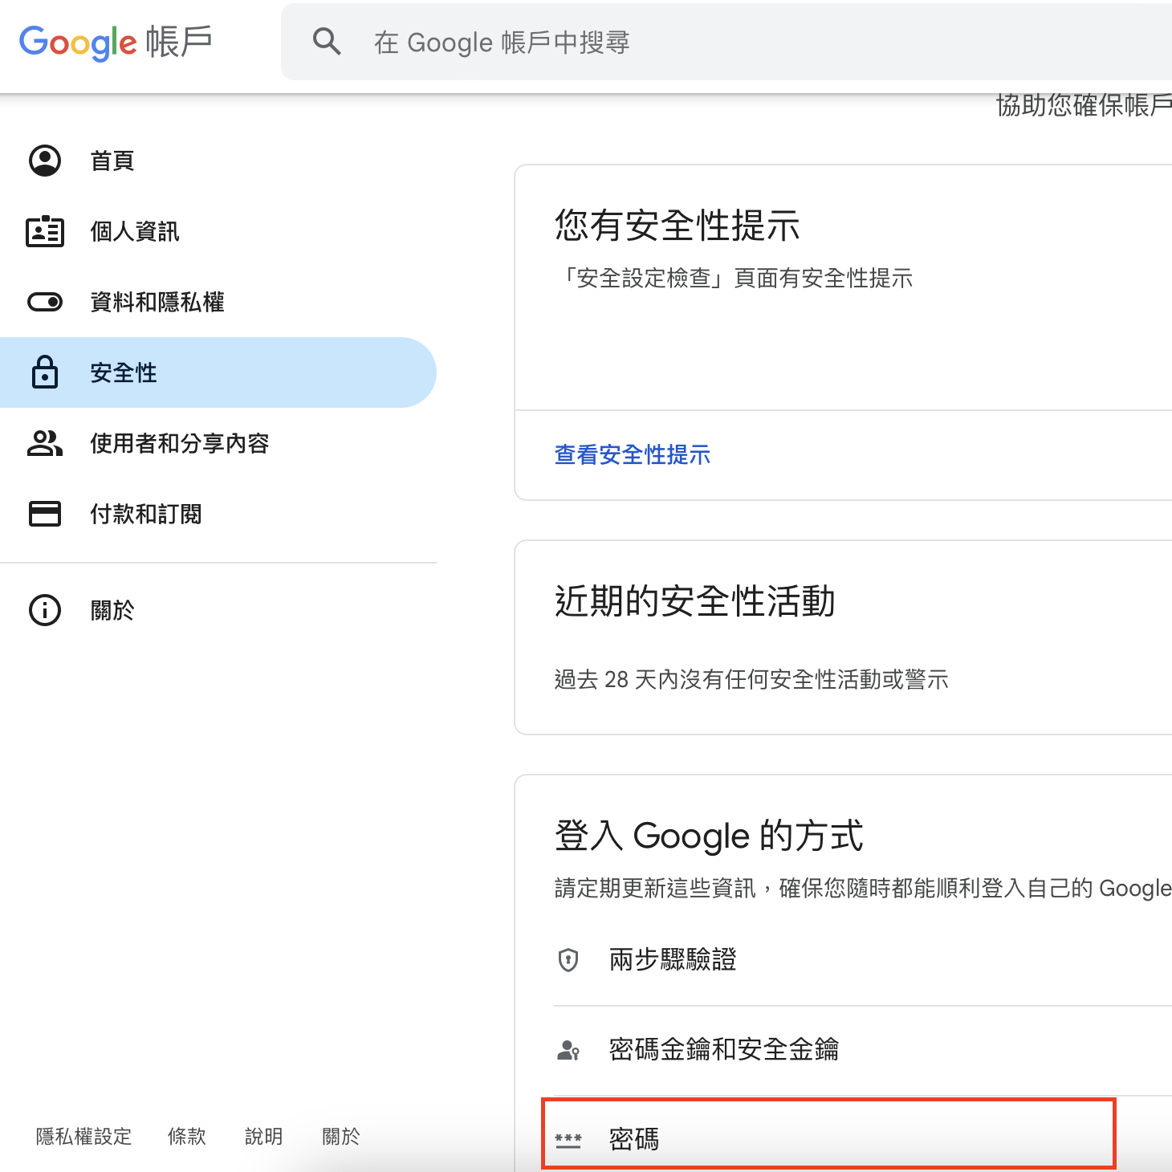Click the 密碼金鑰和安全金鑰 person-key icon

568,1050
